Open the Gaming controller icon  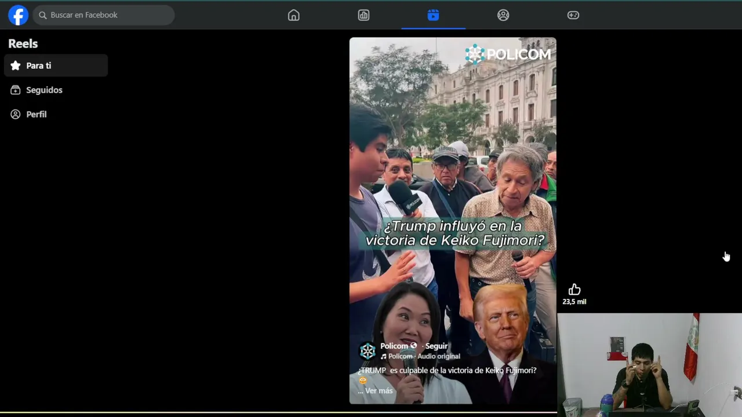[573, 15]
